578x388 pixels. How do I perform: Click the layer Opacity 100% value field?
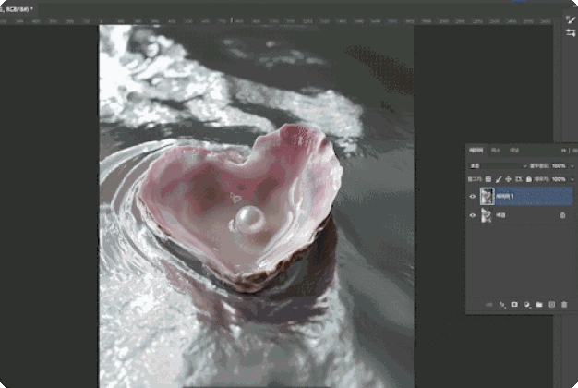pos(559,166)
